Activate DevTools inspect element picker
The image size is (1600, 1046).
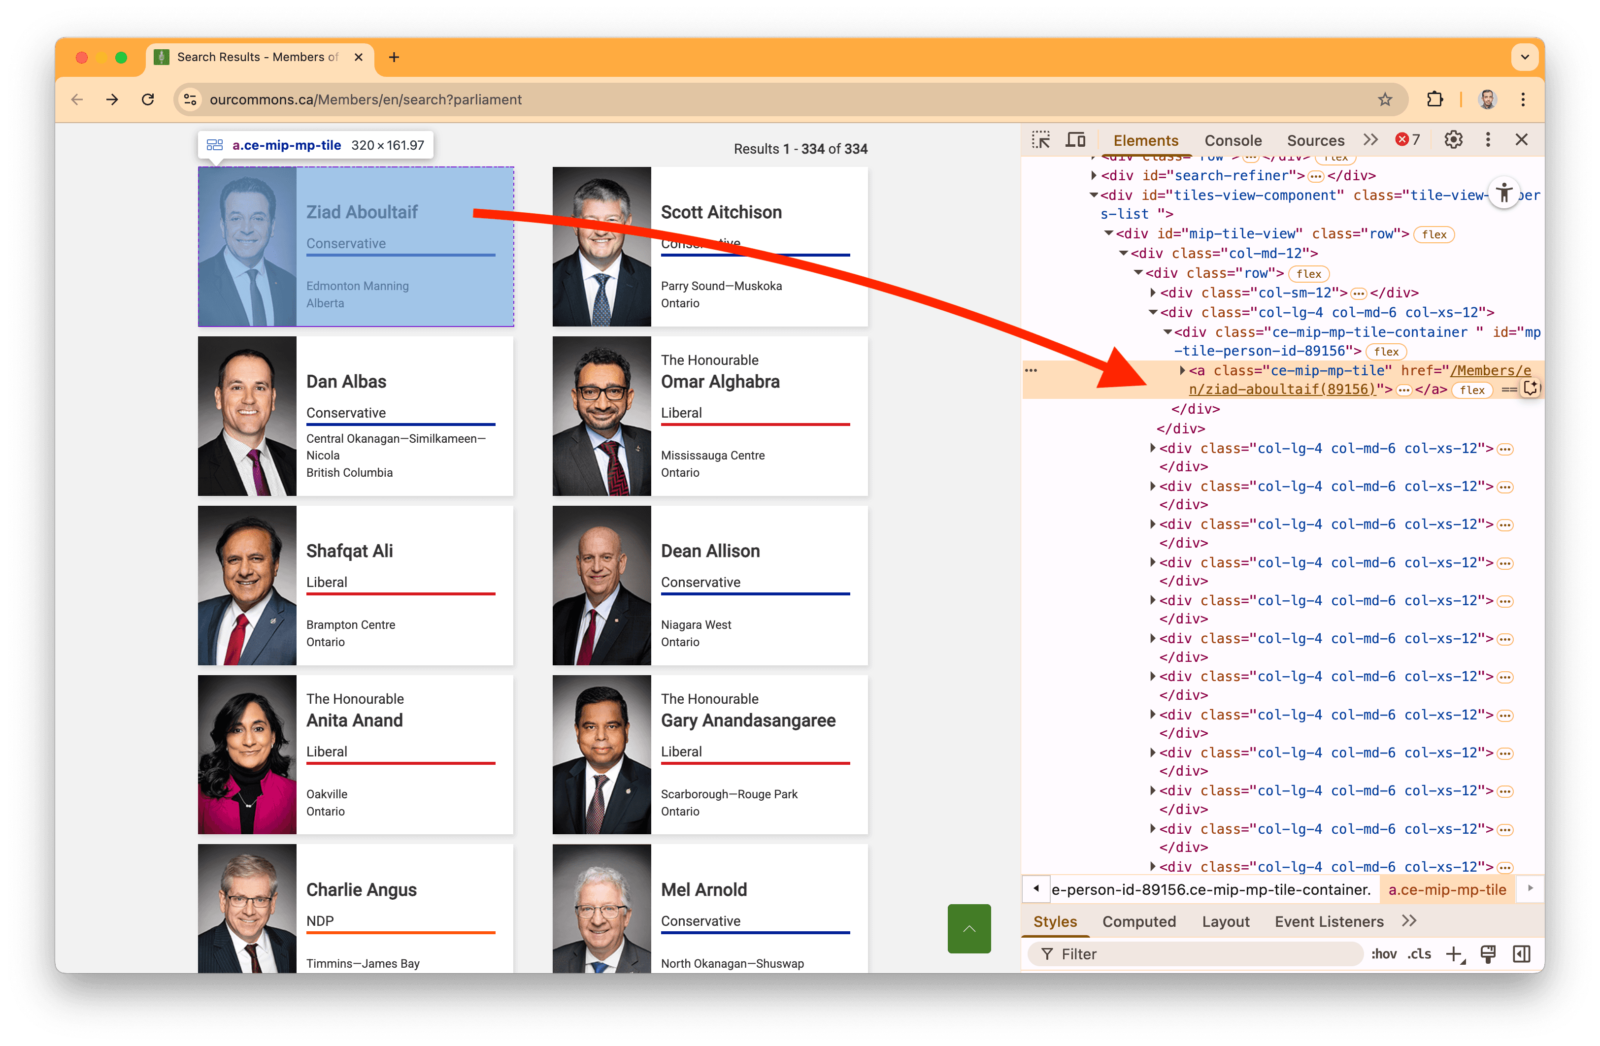[x=1041, y=140]
